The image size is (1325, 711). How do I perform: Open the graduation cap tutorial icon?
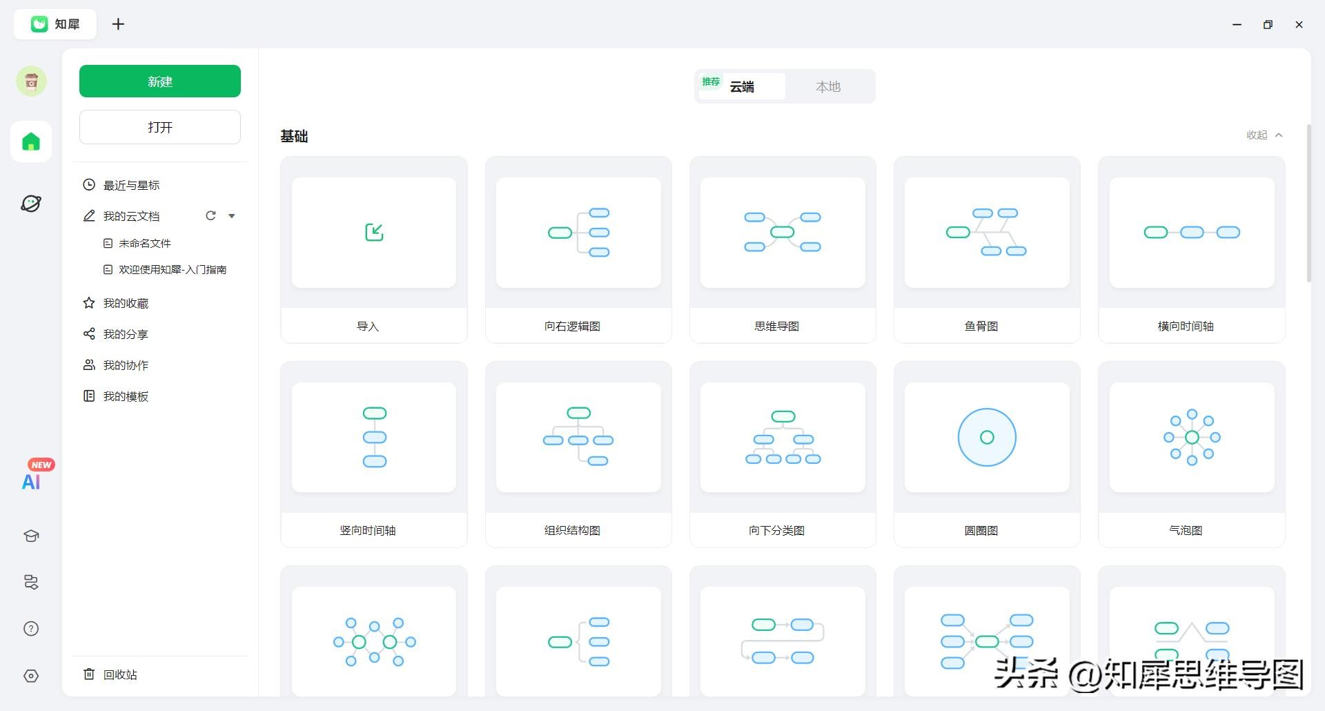click(x=31, y=536)
